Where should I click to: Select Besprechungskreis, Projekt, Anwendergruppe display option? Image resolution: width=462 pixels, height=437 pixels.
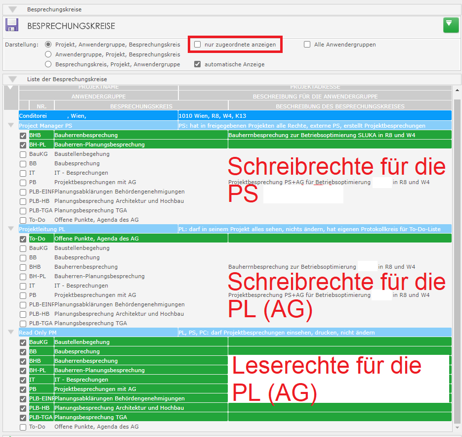click(x=48, y=64)
